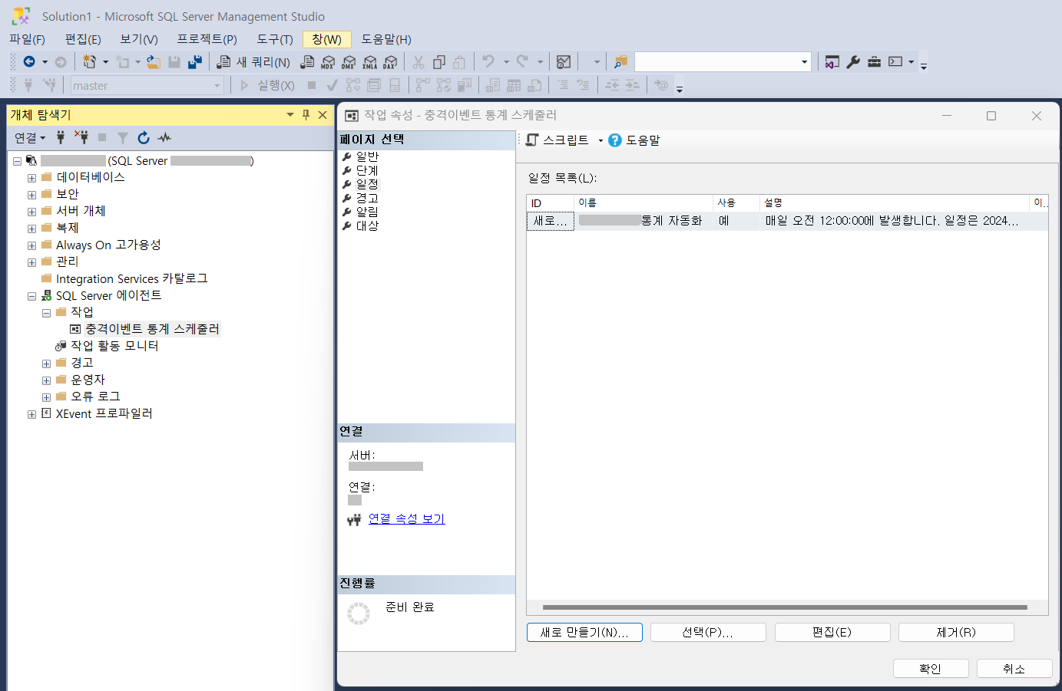Click the 확인 button

tap(931, 669)
